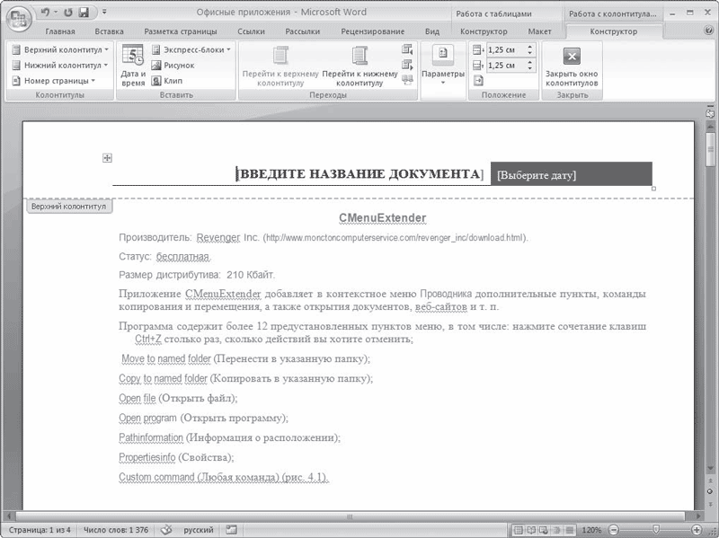Click zoom out minus button
The image size is (719, 538).
click(x=613, y=530)
